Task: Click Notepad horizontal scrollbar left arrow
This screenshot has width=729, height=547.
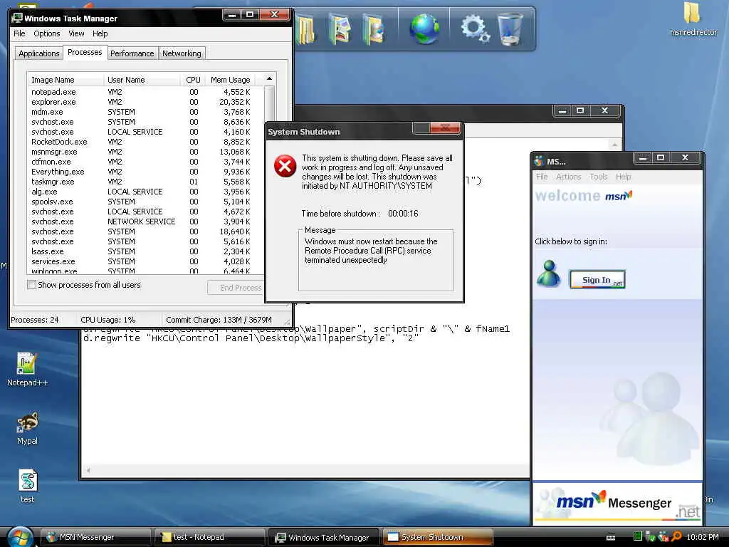Action: pos(88,470)
